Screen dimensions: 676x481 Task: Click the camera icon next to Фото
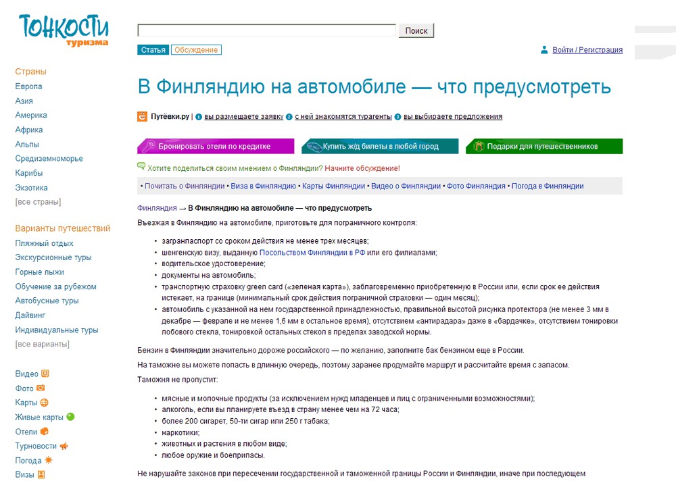(41, 388)
